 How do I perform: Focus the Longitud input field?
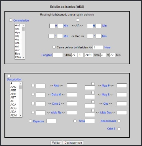[x=58, y=55]
